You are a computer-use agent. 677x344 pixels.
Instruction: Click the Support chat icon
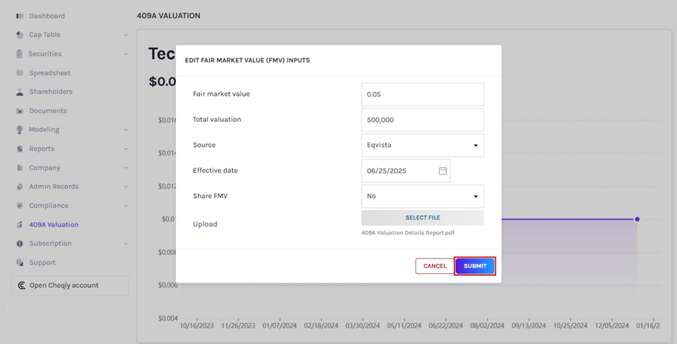click(x=19, y=263)
